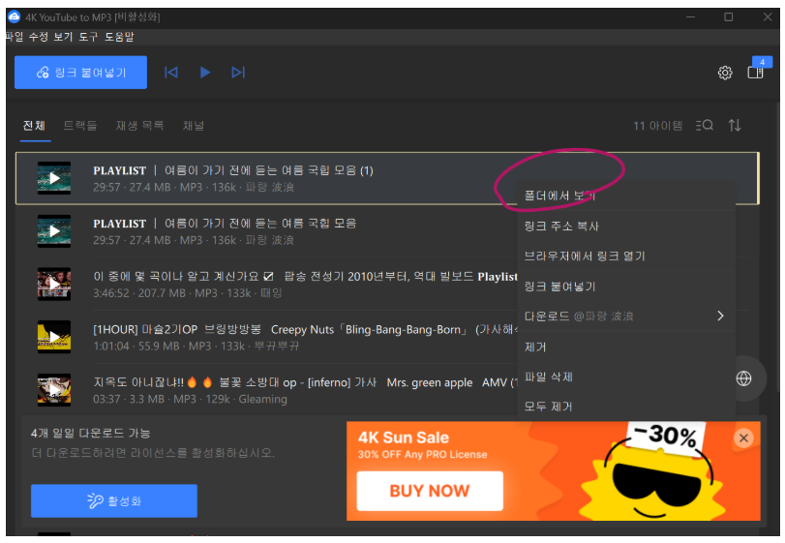The width and height of the screenshot is (785, 543).
Task: Switch to the 채널 tab
Action: click(194, 126)
